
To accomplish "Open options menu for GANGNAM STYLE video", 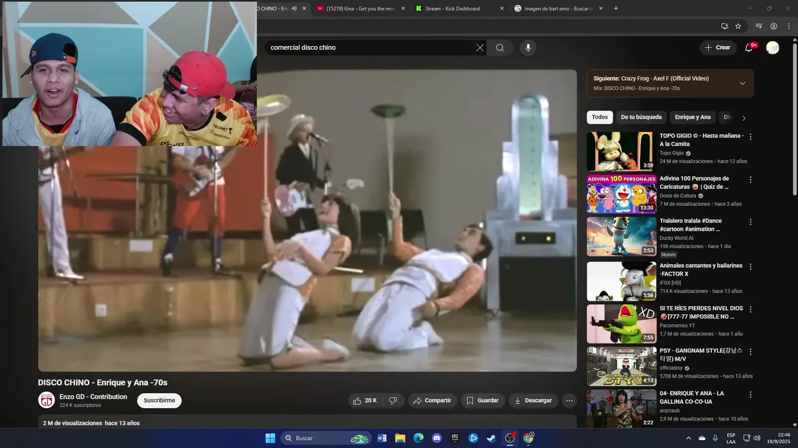I will [751, 352].
